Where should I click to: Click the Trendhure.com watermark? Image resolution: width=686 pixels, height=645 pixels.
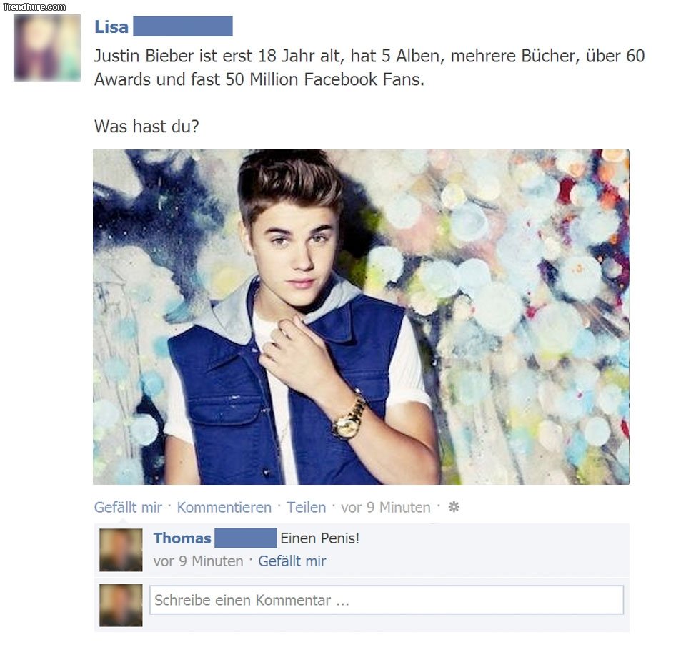(34, 6)
